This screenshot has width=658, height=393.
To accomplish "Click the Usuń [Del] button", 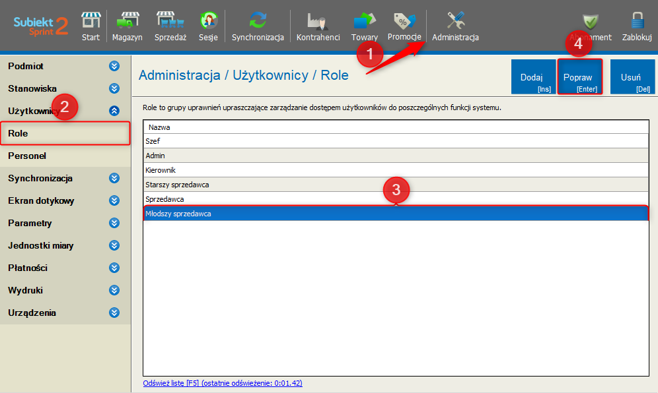I will (x=632, y=76).
